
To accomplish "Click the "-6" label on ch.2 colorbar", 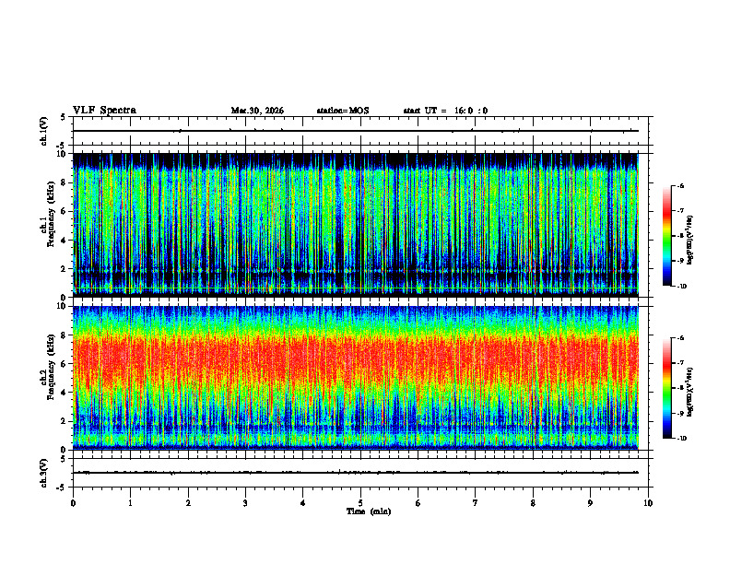I will point(680,338).
